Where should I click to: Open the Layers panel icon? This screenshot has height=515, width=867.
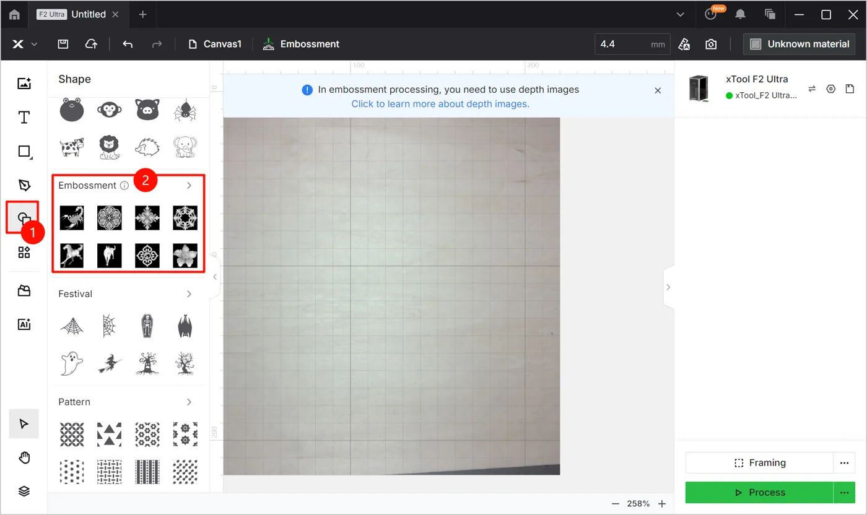click(24, 491)
